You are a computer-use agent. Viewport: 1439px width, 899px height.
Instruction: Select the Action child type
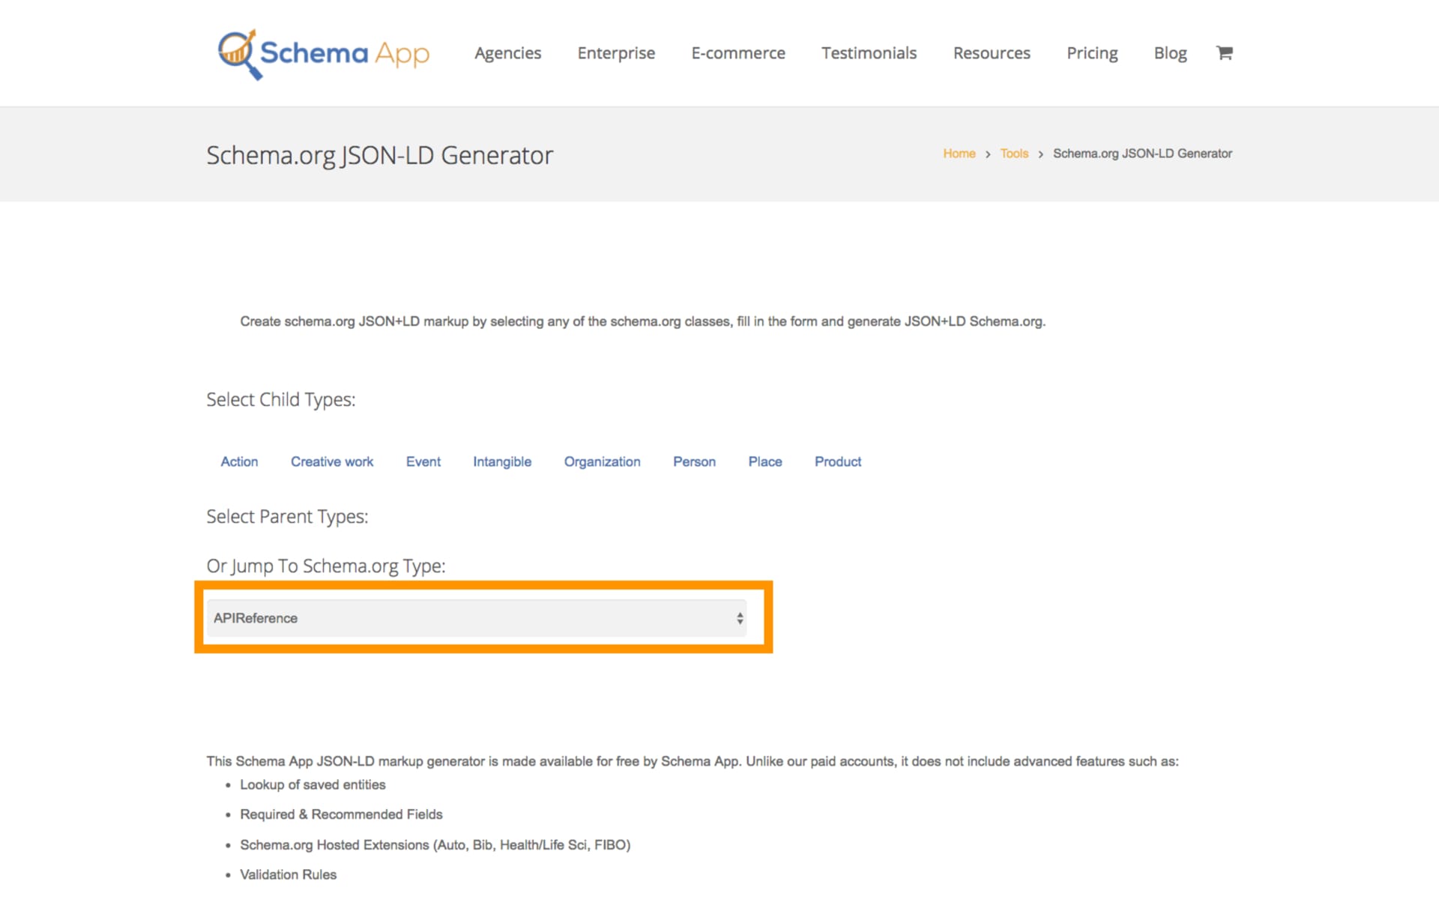(239, 461)
